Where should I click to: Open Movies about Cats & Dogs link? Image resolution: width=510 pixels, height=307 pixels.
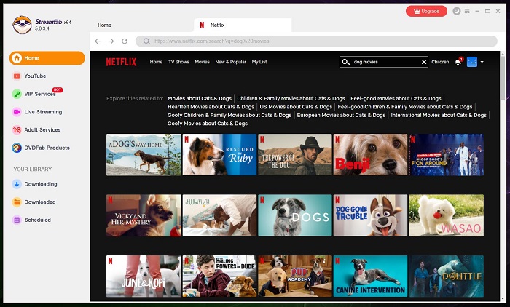[x=200, y=98]
